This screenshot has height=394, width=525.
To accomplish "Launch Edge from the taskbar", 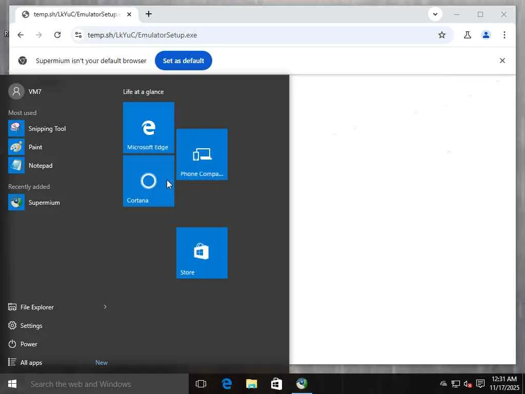I will point(227,384).
